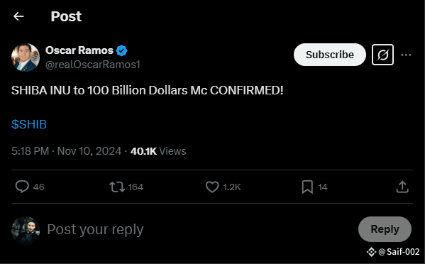The width and height of the screenshot is (425, 264).
Task: Click the Oscar Ramos display name
Action: click(x=79, y=50)
